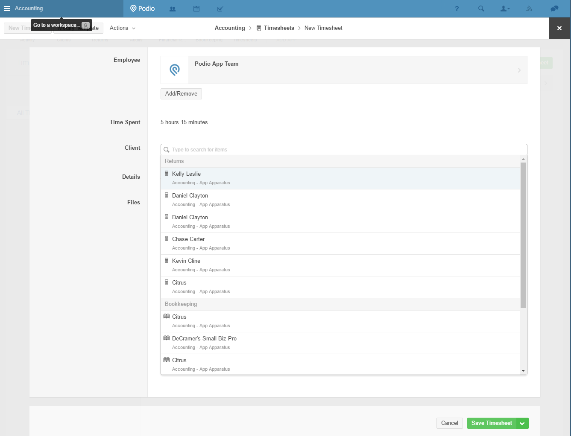Open the tasks checkmark icon

click(220, 9)
